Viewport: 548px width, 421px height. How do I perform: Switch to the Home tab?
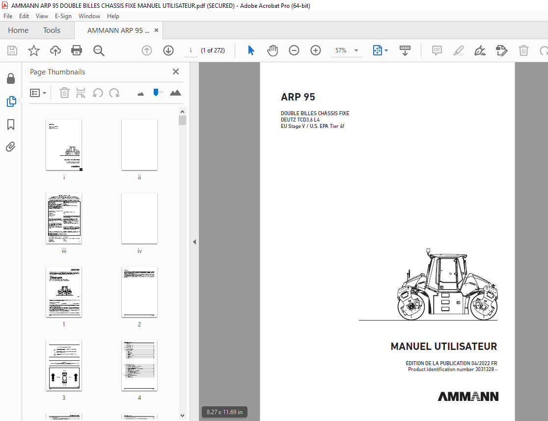pos(18,30)
